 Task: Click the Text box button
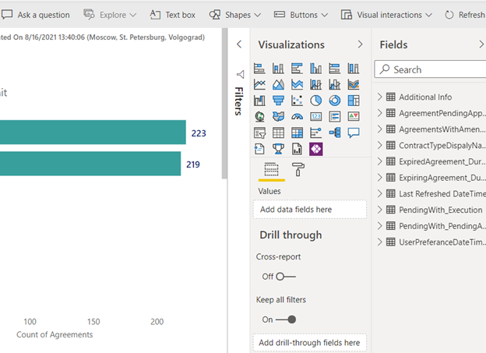click(x=172, y=15)
